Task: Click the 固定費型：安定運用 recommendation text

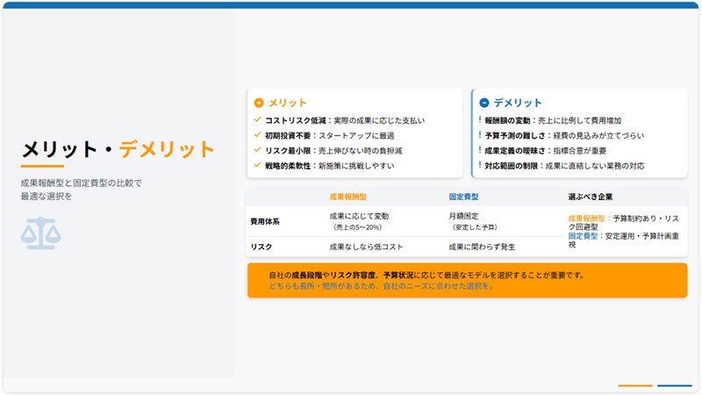Action: click(x=623, y=240)
